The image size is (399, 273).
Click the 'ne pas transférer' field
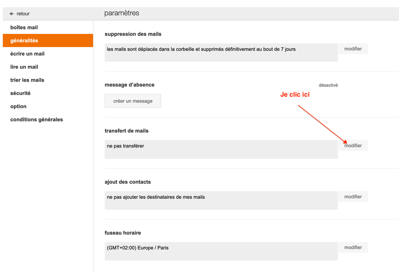point(221,149)
